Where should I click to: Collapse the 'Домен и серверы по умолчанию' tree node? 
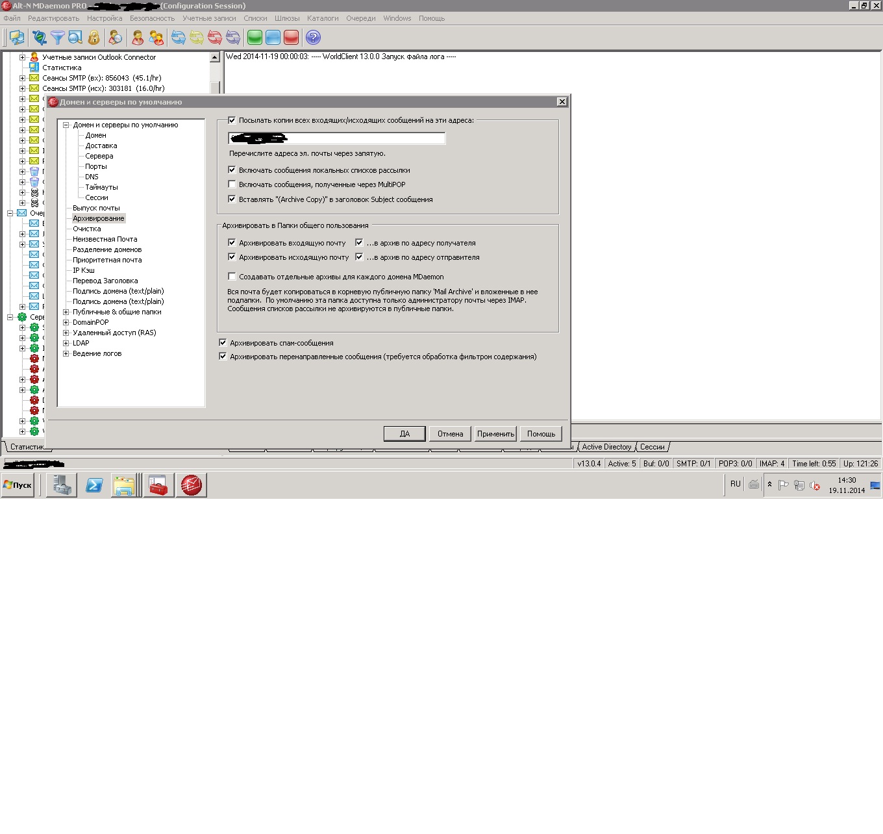66,125
